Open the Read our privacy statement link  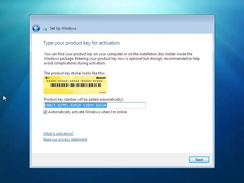[65, 139]
